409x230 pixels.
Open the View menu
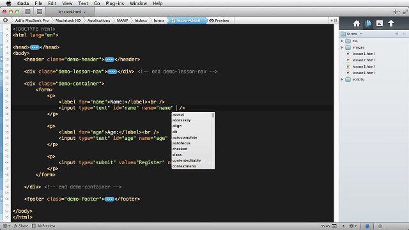tap(67, 3)
